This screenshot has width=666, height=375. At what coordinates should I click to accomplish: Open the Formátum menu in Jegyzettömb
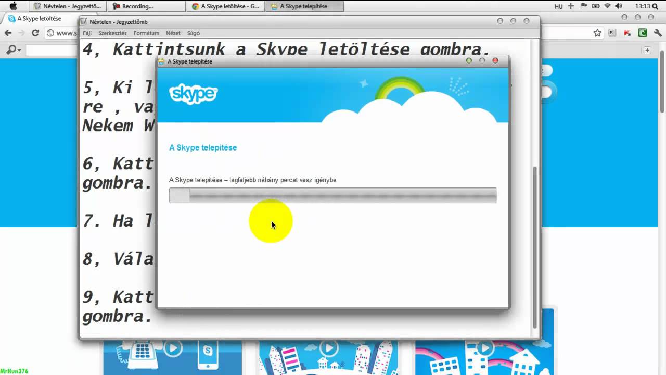tap(146, 33)
